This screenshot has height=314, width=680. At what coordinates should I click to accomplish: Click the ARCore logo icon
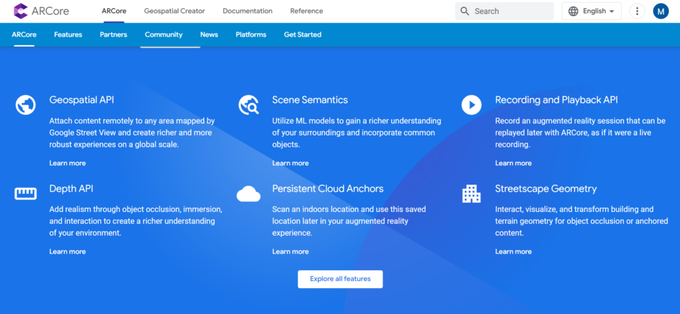coord(21,11)
